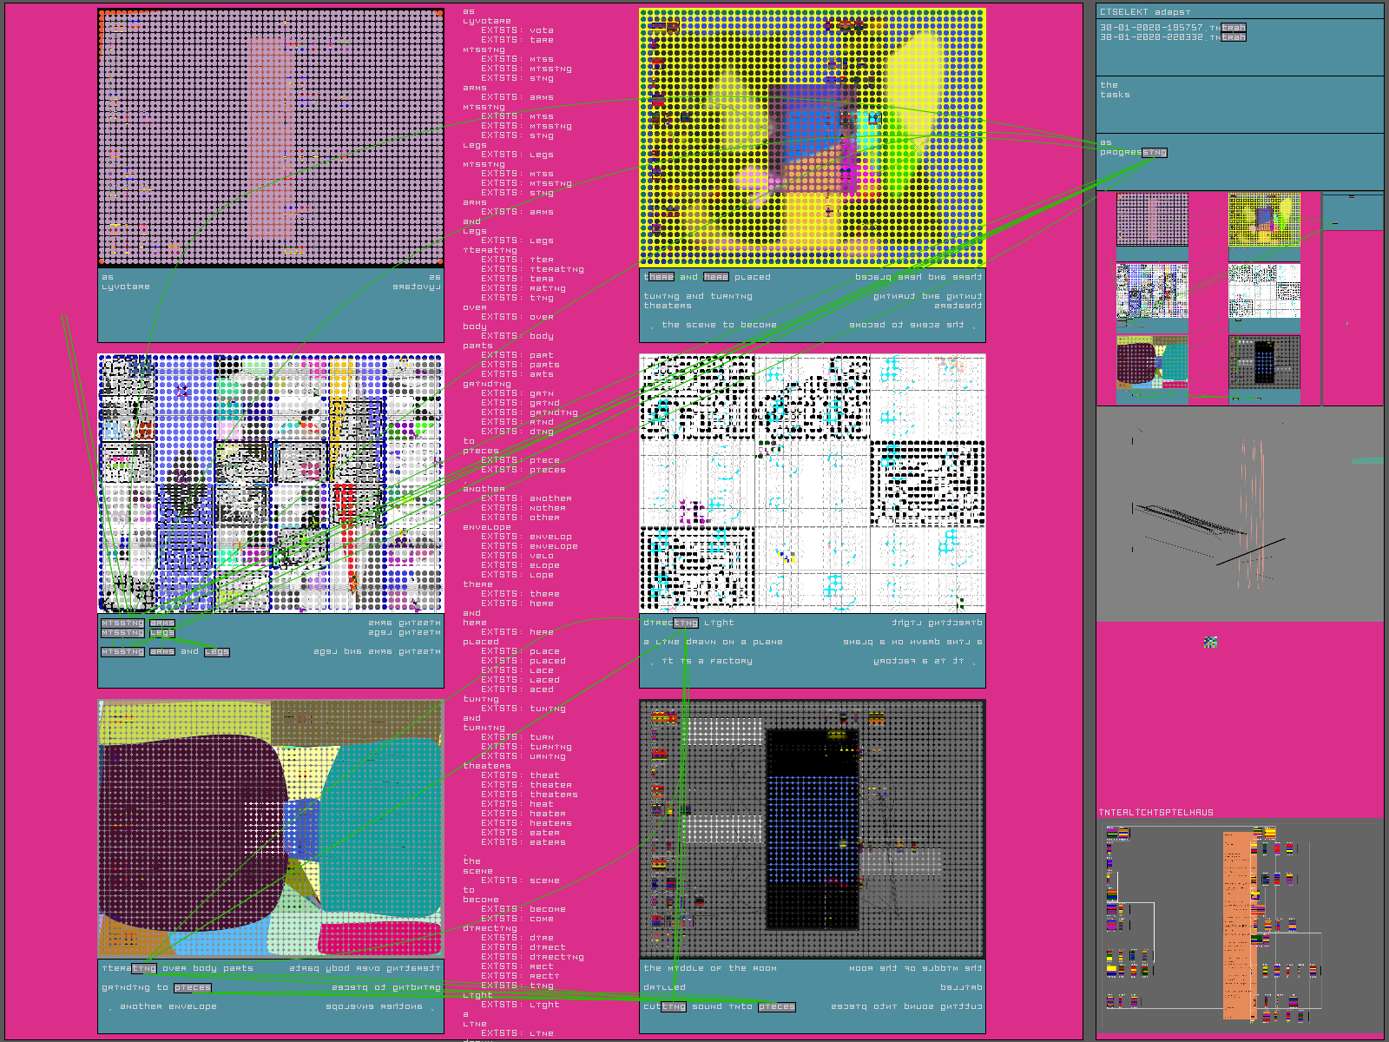Open the dark gray grid thumbnail
The width and height of the screenshot is (1389, 1042).
(1264, 363)
